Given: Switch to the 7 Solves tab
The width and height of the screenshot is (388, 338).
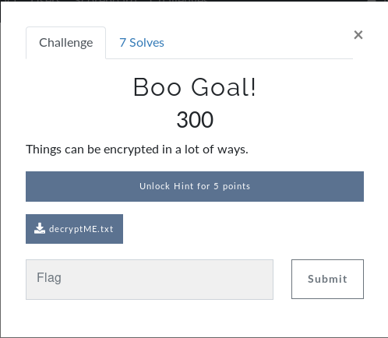Looking at the screenshot, I should [x=142, y=43].
